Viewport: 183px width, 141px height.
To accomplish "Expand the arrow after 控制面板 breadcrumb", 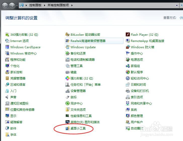I will pos(45,5).
